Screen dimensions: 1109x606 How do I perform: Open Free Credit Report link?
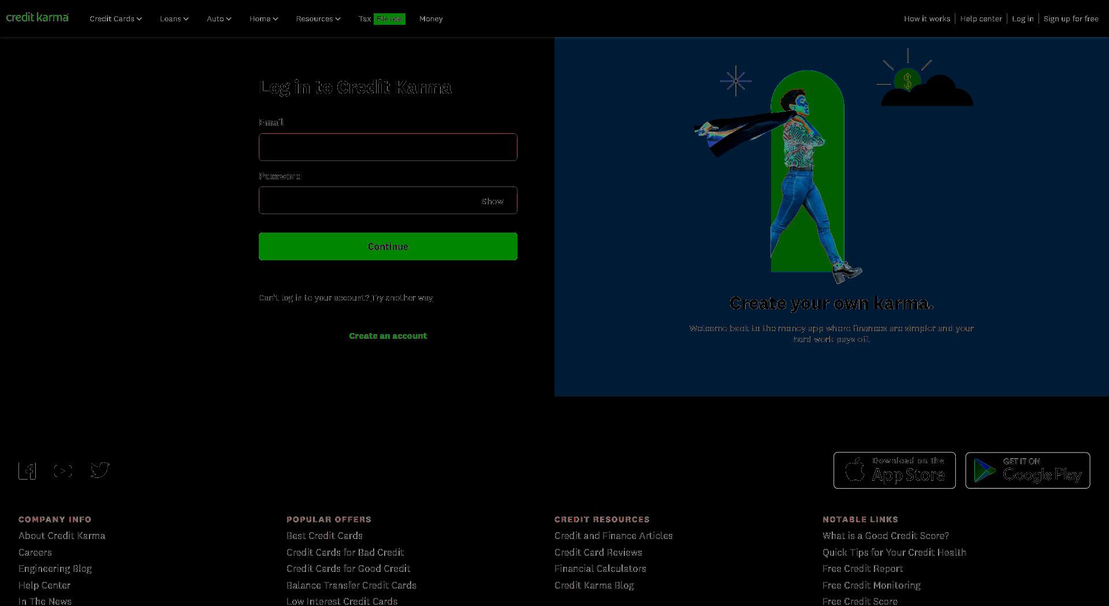863,568
